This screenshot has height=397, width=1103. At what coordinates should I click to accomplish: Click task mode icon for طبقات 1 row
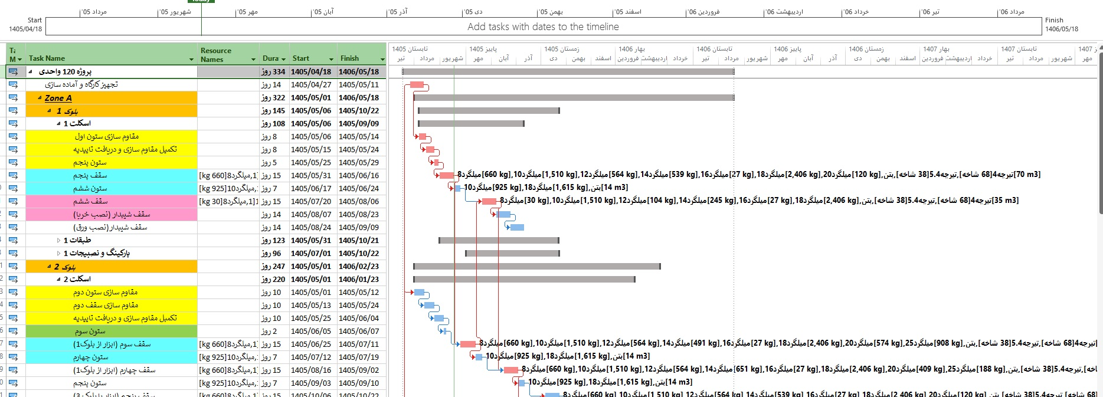[x=13, y=240]
